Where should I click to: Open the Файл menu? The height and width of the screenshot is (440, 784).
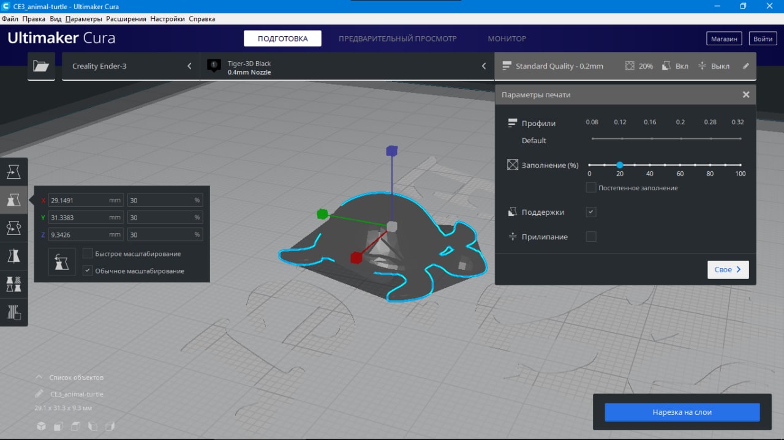point(10,19)
